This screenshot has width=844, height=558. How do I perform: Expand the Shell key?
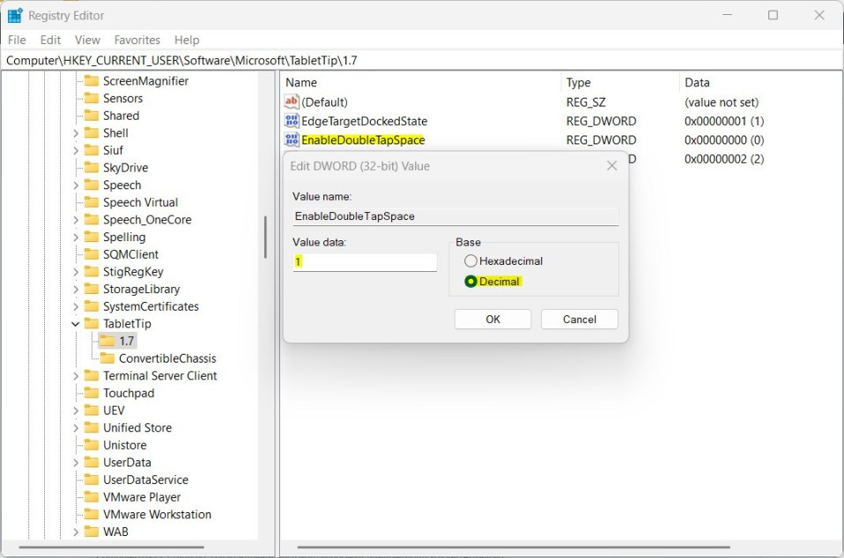(76, 133)
